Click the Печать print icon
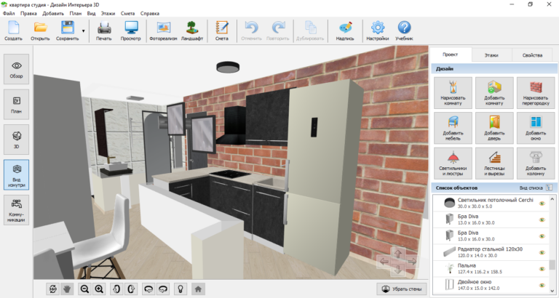This screenshot has height=298, width=559. pyautogui.click(x=104, y=31)
